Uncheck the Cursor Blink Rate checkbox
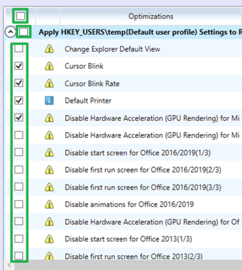Viewport: 242px width, 270px height. pyautogui.click(x=19, y=83)
